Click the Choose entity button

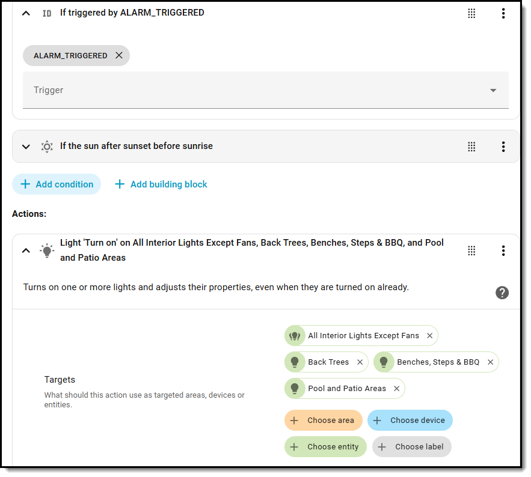pyautogui.click(x=325, y=447)
